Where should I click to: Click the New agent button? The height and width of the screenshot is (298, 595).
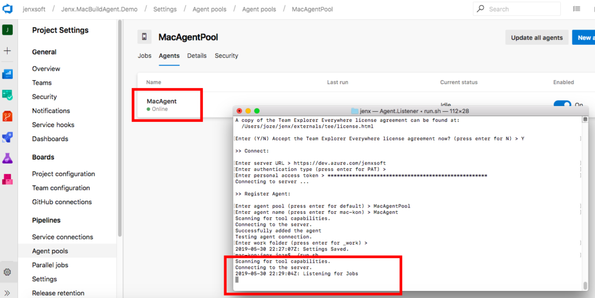click(x=583, y=38)
